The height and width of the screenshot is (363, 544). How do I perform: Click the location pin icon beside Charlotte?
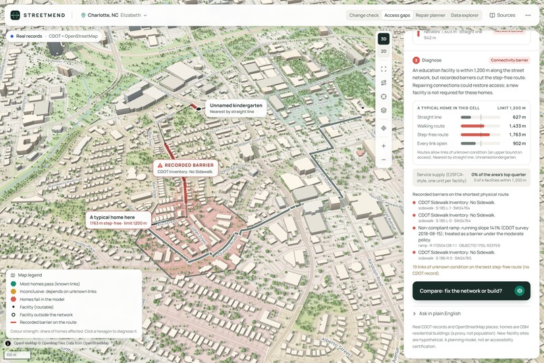pyautogui.click(x=83, y=16)
